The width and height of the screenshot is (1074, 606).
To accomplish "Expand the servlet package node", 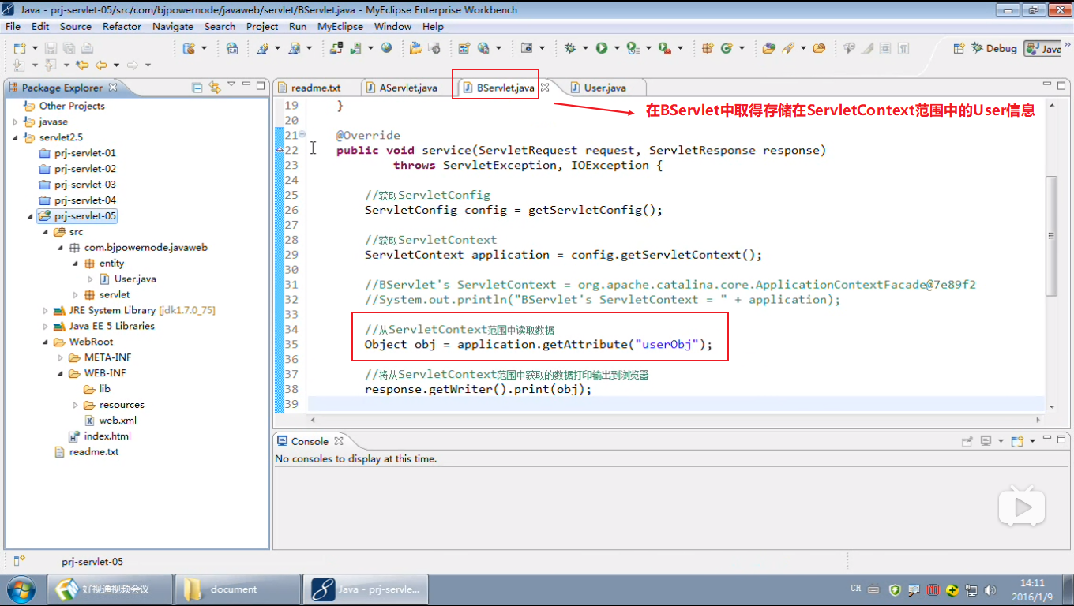I will pos(76,294).
